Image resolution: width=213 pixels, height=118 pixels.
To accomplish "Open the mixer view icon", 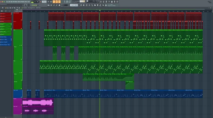I will 89,5.
